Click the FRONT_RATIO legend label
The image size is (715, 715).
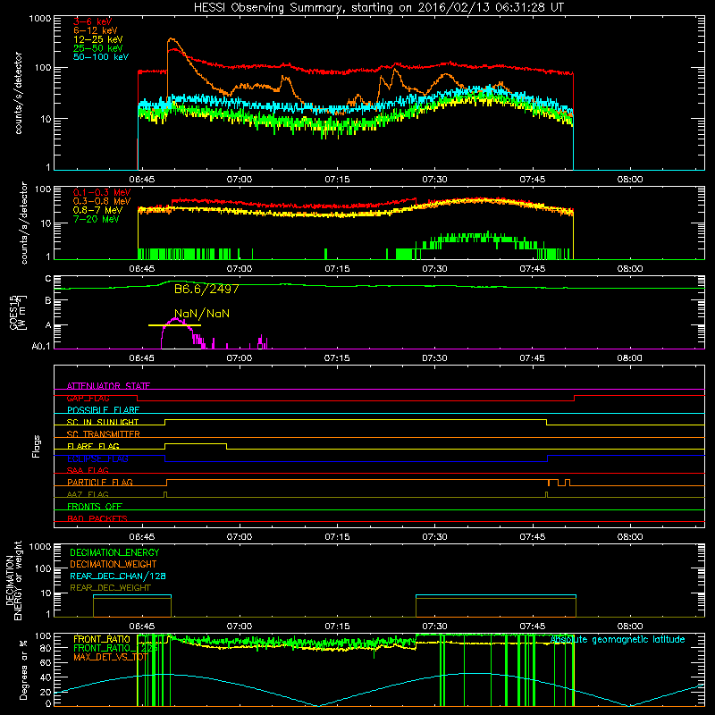[x=102, y=639]
